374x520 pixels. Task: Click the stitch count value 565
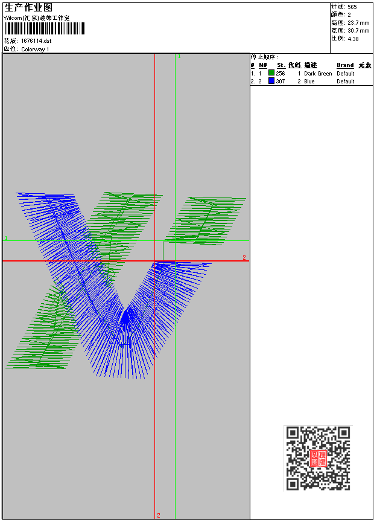[x=352, y=7]
